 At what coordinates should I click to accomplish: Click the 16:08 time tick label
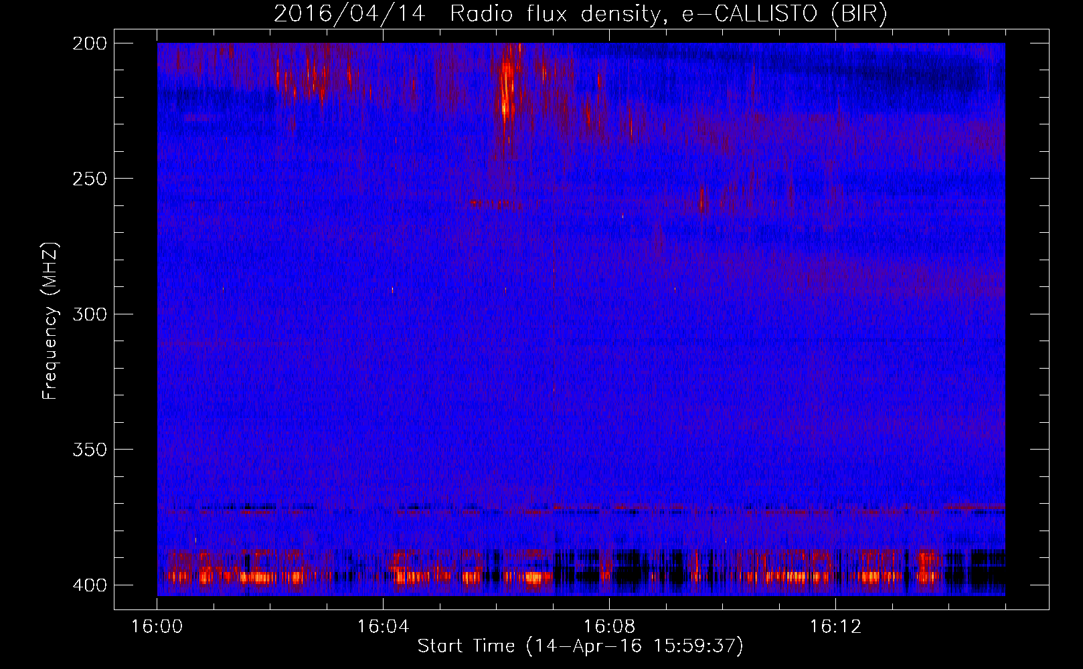(x=609, y=627)
